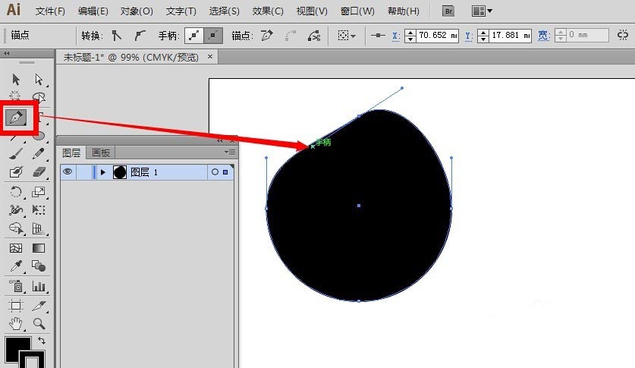The width and height of the screenshot is (635, 368).
Task: Select the Shape Builder tool
Action: coord(16,228)
